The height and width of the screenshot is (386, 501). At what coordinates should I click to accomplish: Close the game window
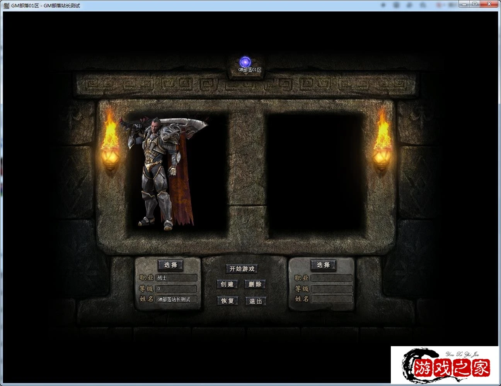tap(489, 4)
